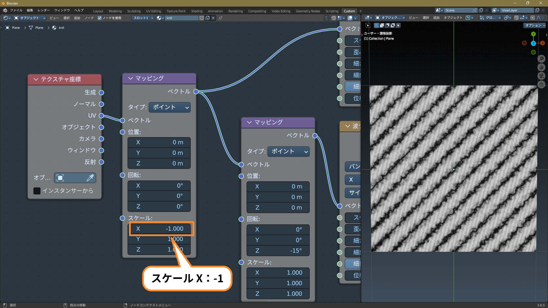Click the new material duplicate icon
Viewport: 548px width, 308px height.
[207, 18]
